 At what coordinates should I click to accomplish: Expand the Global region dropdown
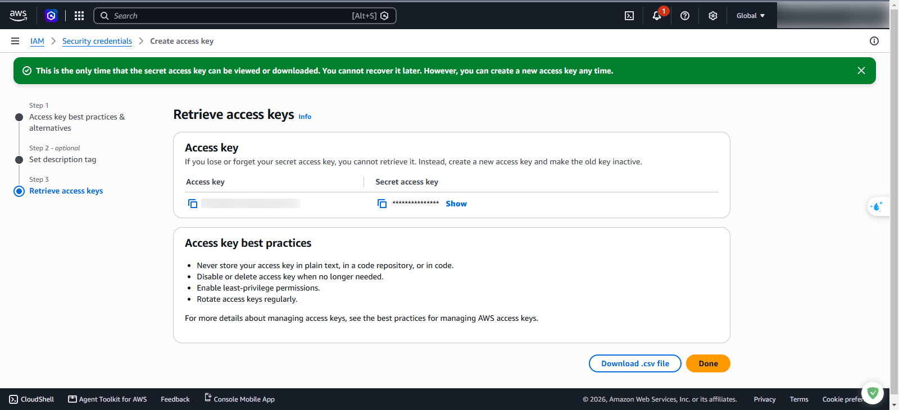click(751, 16)
